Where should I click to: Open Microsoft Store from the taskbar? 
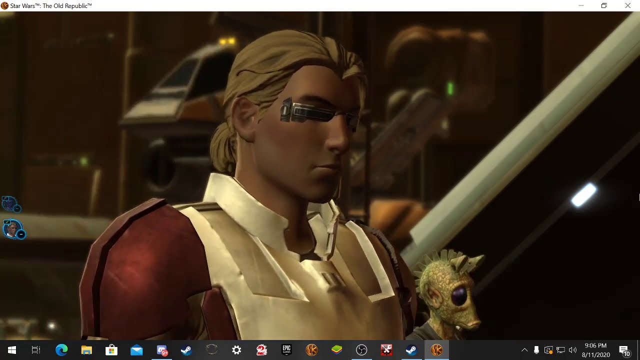[111, 350]
